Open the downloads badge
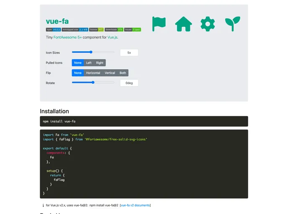 tap(114, 30)
